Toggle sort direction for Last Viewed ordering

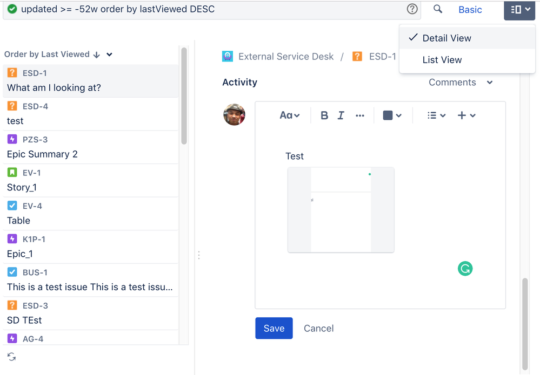pyautogui.click(x=96, y=54)
